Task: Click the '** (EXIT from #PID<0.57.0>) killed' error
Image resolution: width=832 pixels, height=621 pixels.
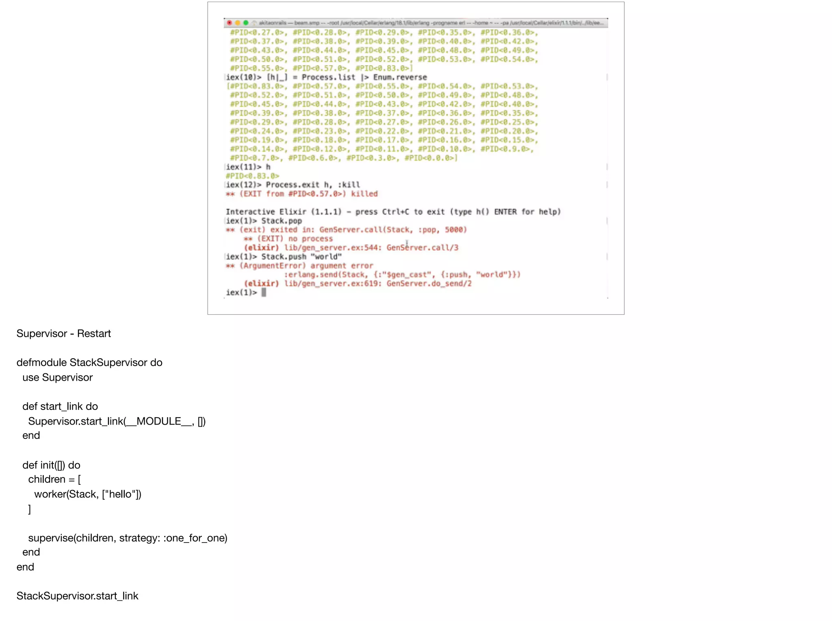Action: tap(302, 194)
